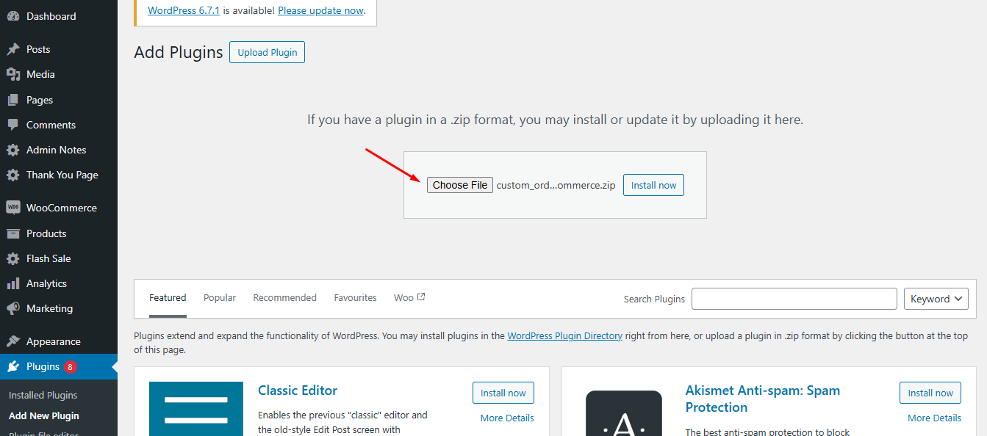Open More Details for Classic Editor
Screen dimensions: 987x436
(x=507, y=418)
